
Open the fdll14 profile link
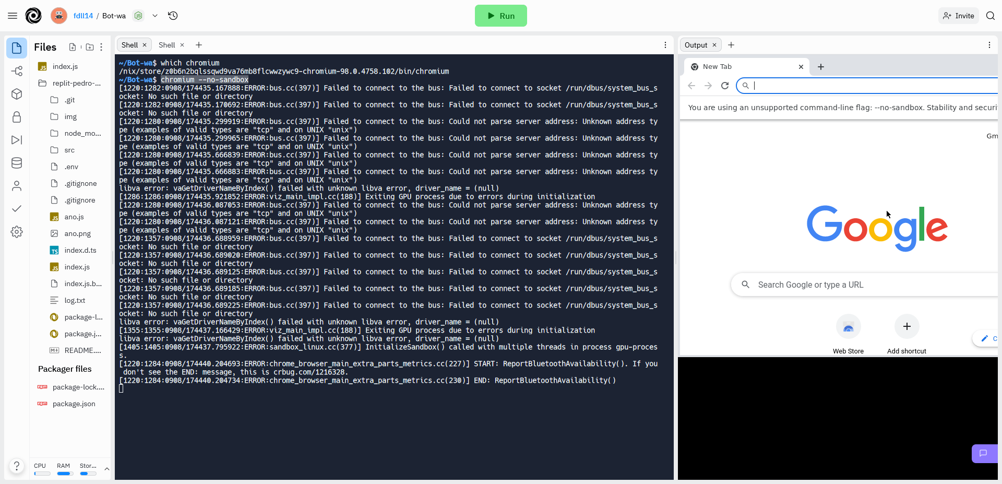83,16
